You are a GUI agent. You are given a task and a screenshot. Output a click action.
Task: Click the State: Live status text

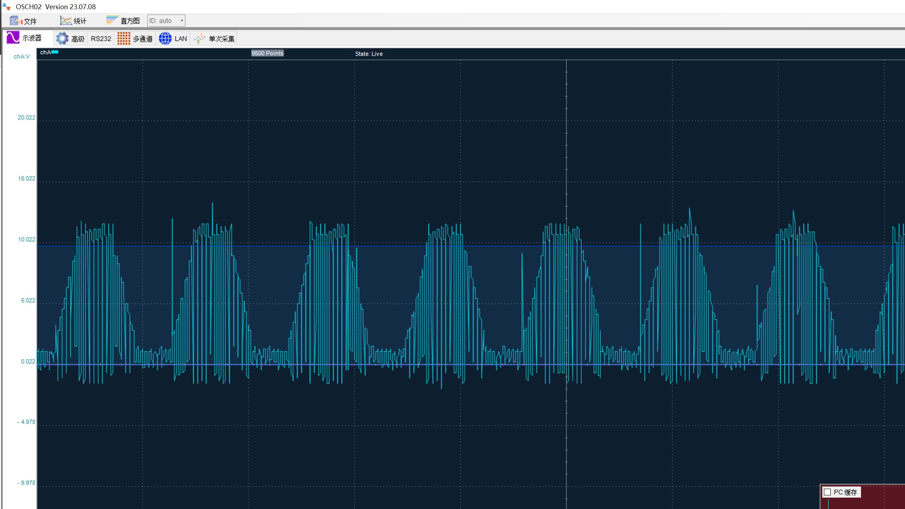click(369, 54)
